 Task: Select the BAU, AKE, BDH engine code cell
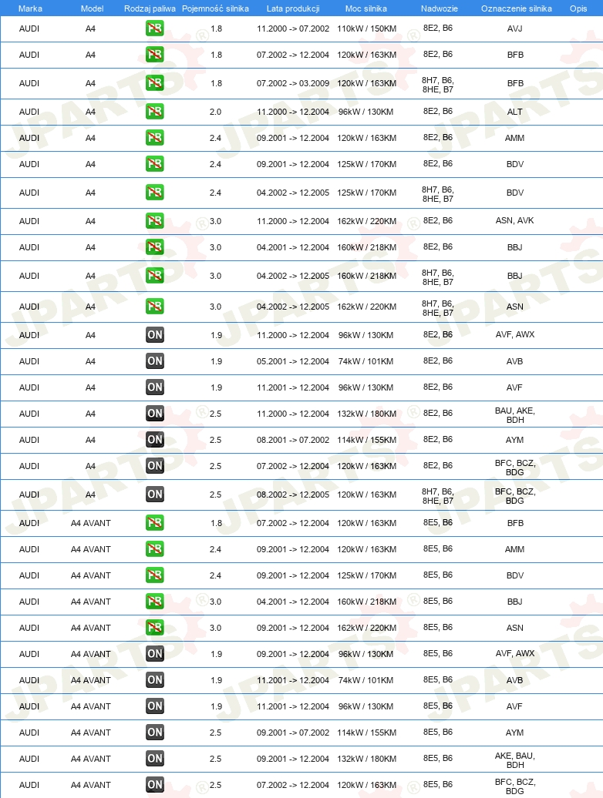coord(515,414)
